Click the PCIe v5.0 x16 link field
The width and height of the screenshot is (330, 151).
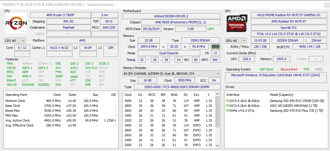click(289, 34)
